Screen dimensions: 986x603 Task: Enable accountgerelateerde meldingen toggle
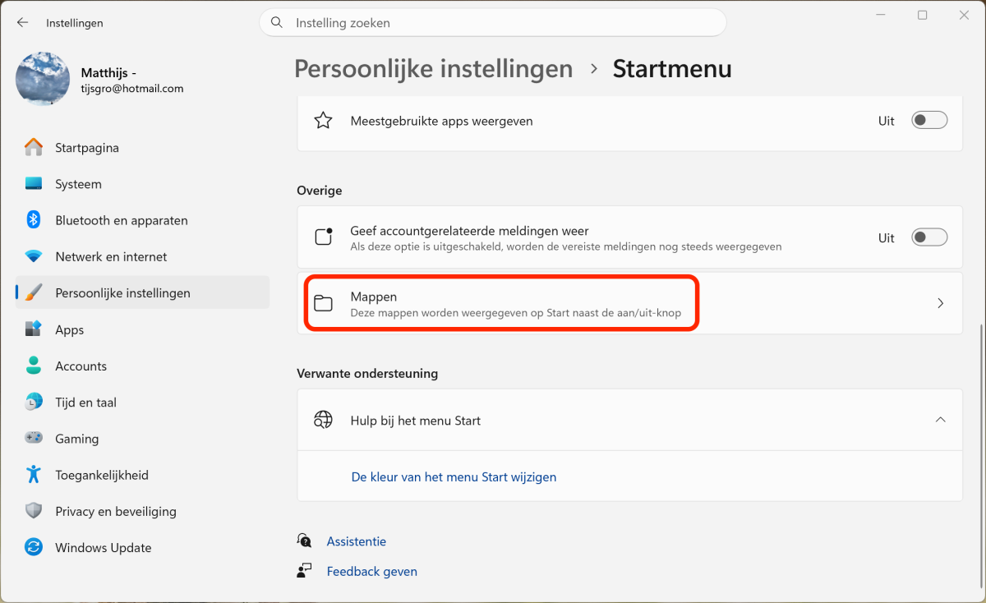(x=929, y=237)
